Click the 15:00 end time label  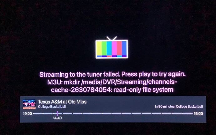coord(198,113)
